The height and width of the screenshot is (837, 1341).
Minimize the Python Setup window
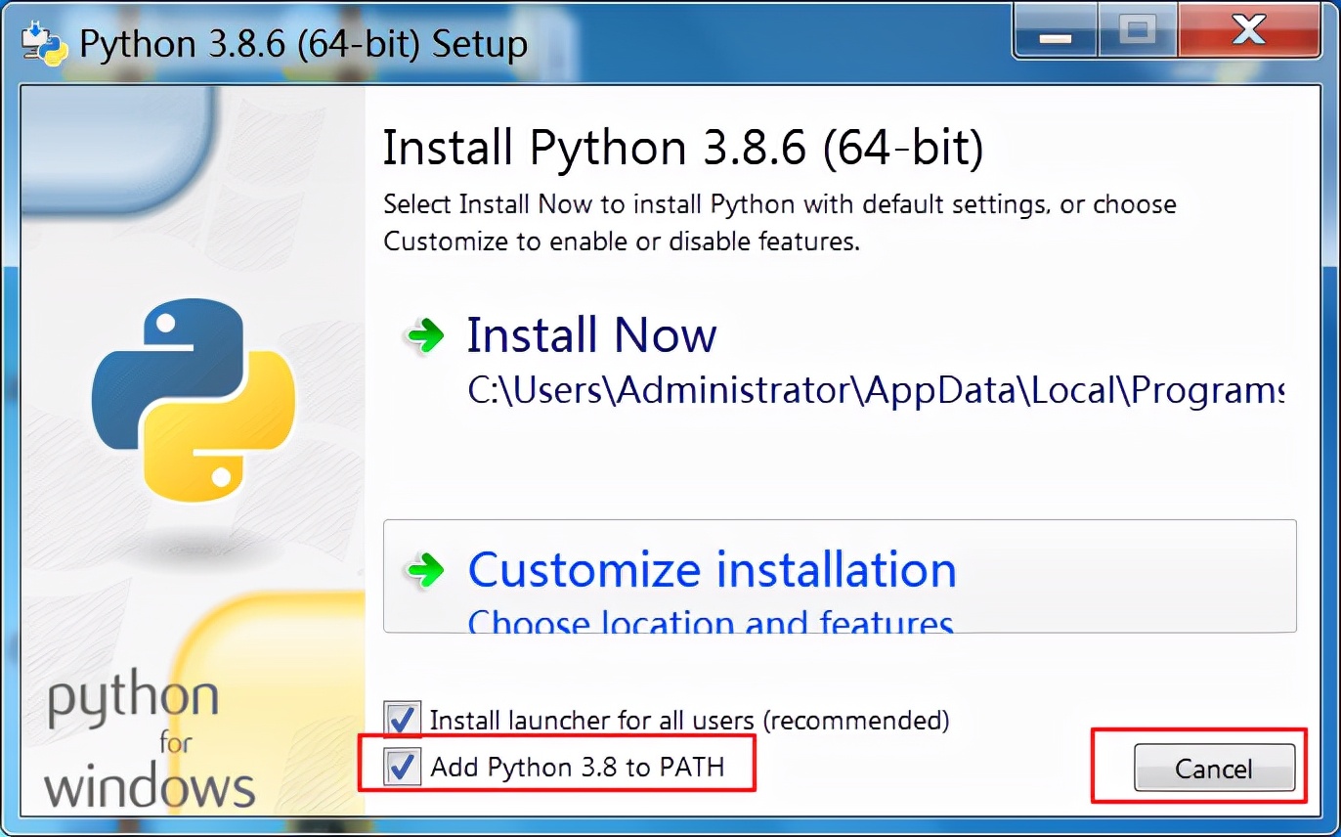(x=1055, y=33)
